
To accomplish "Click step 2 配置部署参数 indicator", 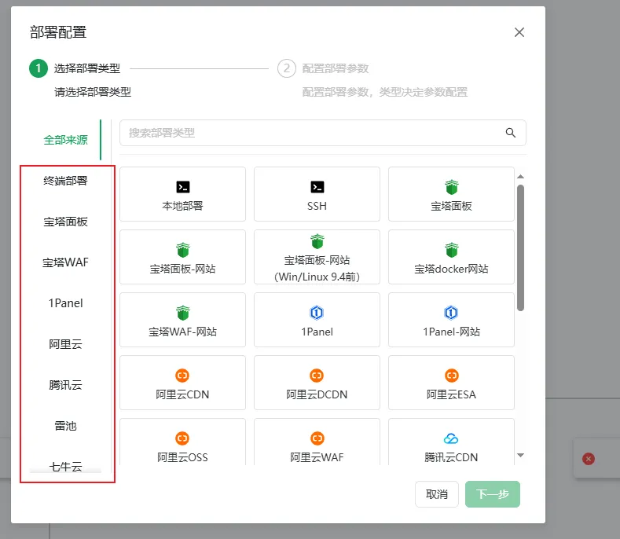I will click(x=287, y=68).
